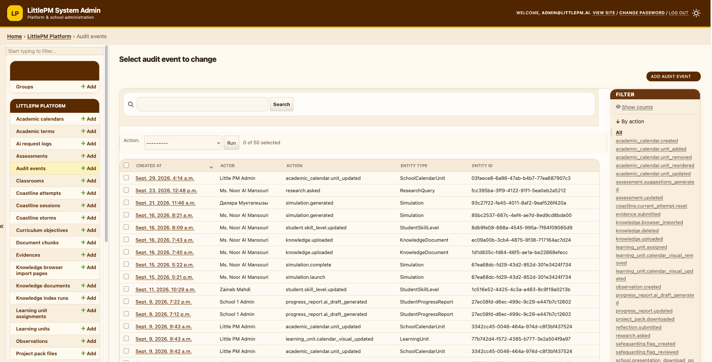
Task: Toggle the light/dark theme sun icon
Action: (x=696, y=13)
